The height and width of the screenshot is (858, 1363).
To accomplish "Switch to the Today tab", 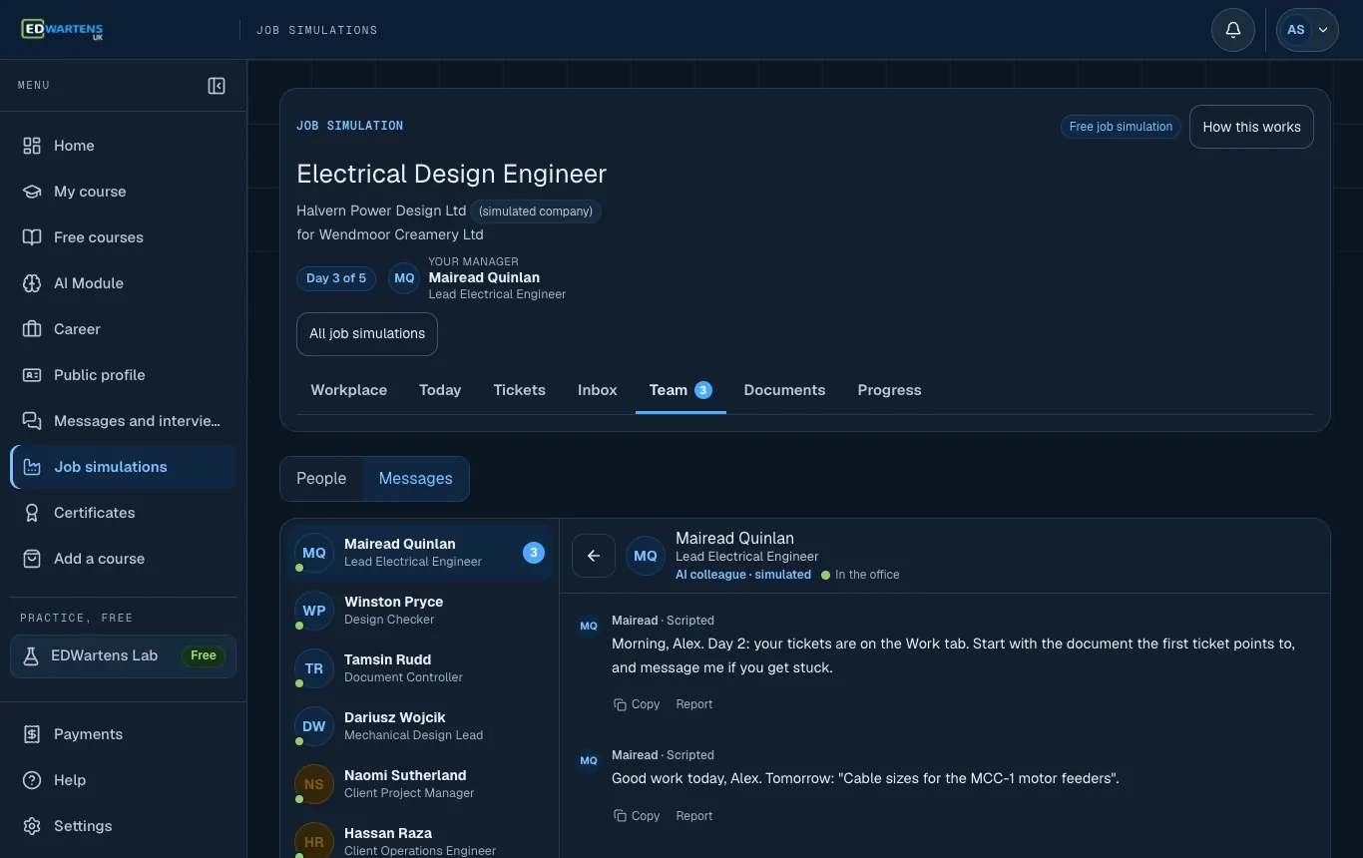I will point(440,390).
